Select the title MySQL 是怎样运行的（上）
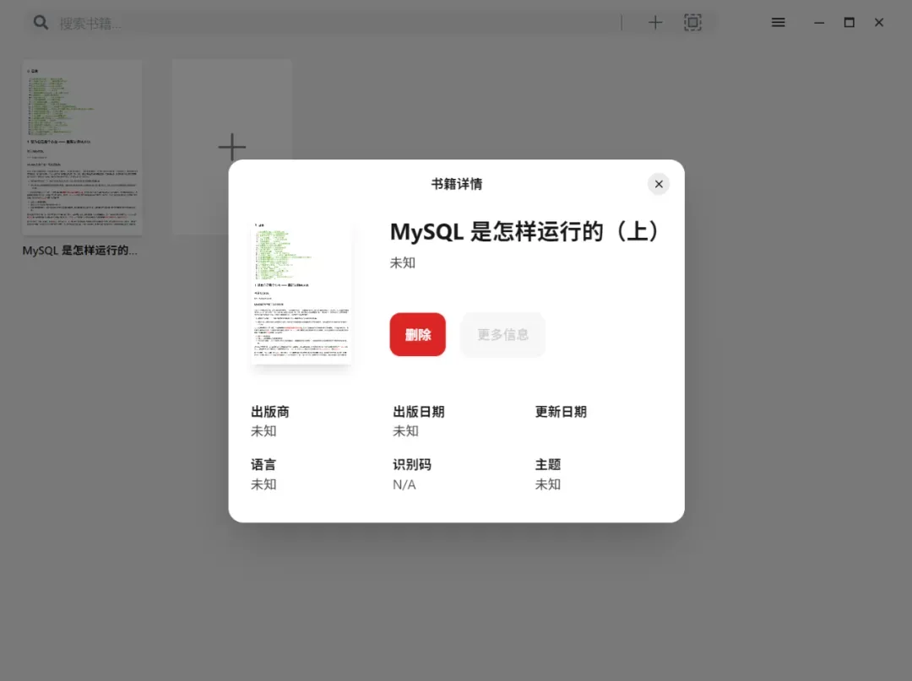 click(x=524, y=231)
